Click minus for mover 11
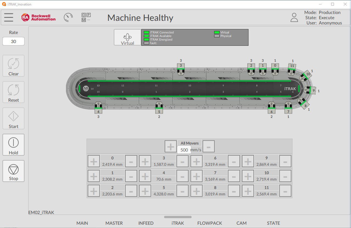Viewport: 351px width, 228px height. 285,191
